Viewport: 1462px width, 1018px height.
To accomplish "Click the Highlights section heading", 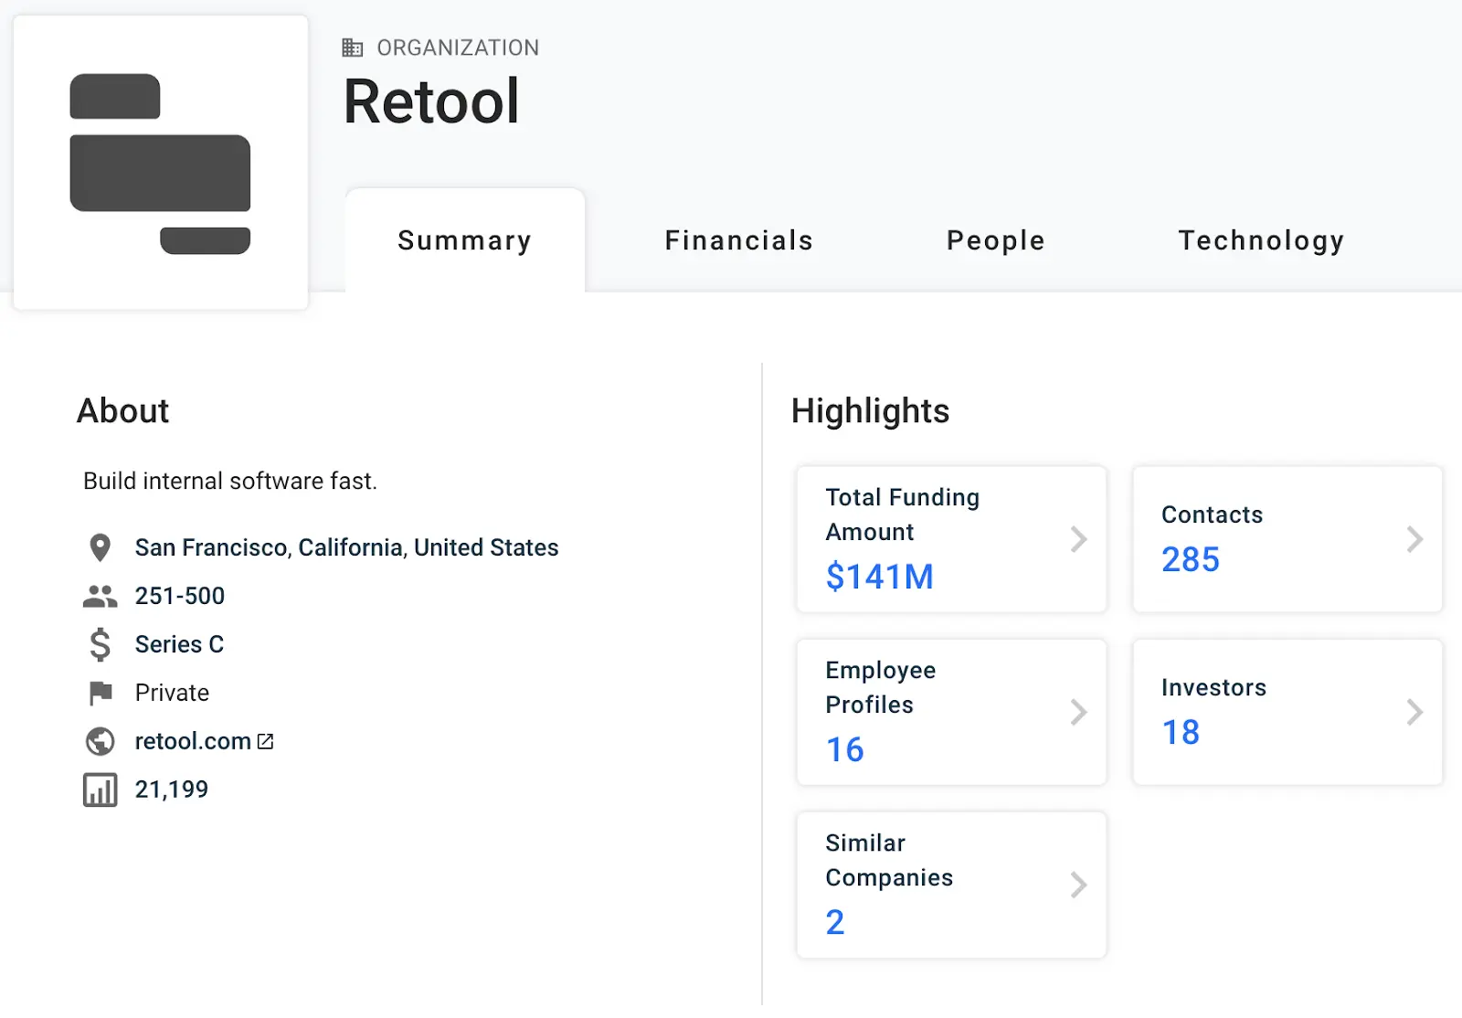I will (870, 411).
